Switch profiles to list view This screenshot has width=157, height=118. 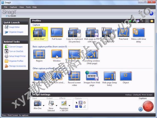pyautogui.click(x=143, y=21)
